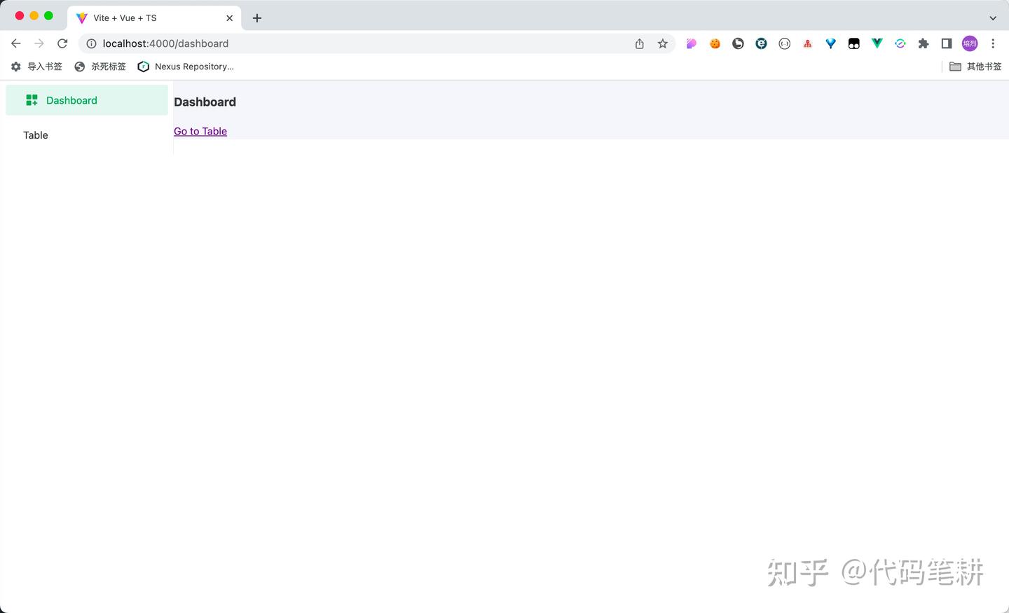1009x613 pixels.
Task: Click the gear icon next to 导入书签
Action: coord(15,66)
